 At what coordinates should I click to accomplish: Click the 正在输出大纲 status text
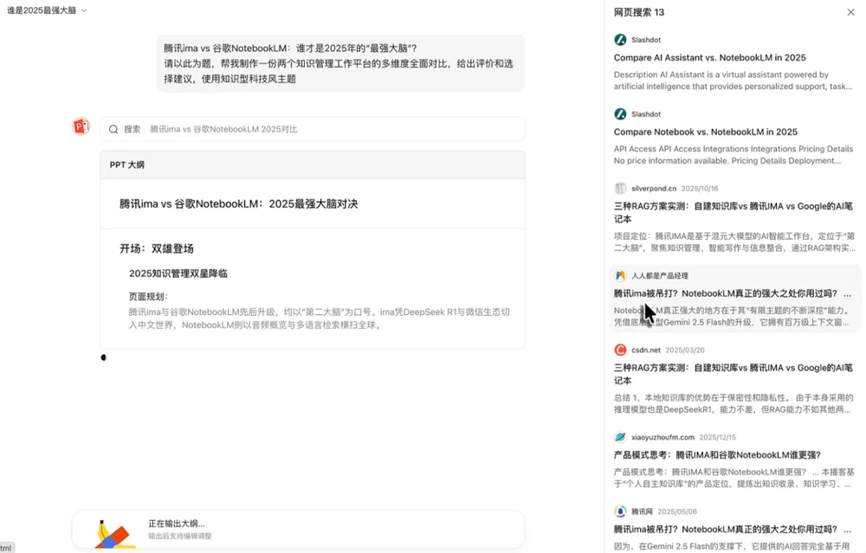point(176,524)
